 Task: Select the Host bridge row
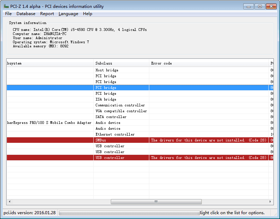140,70
